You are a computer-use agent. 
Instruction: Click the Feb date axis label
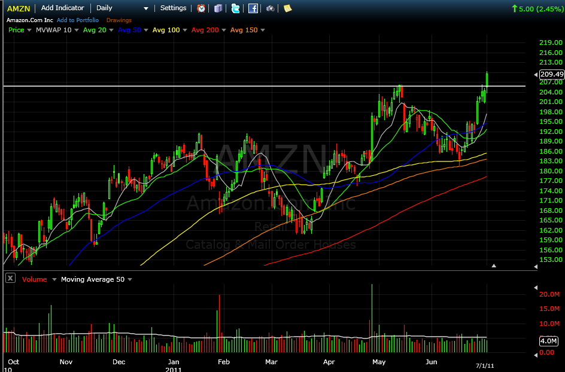224,362
